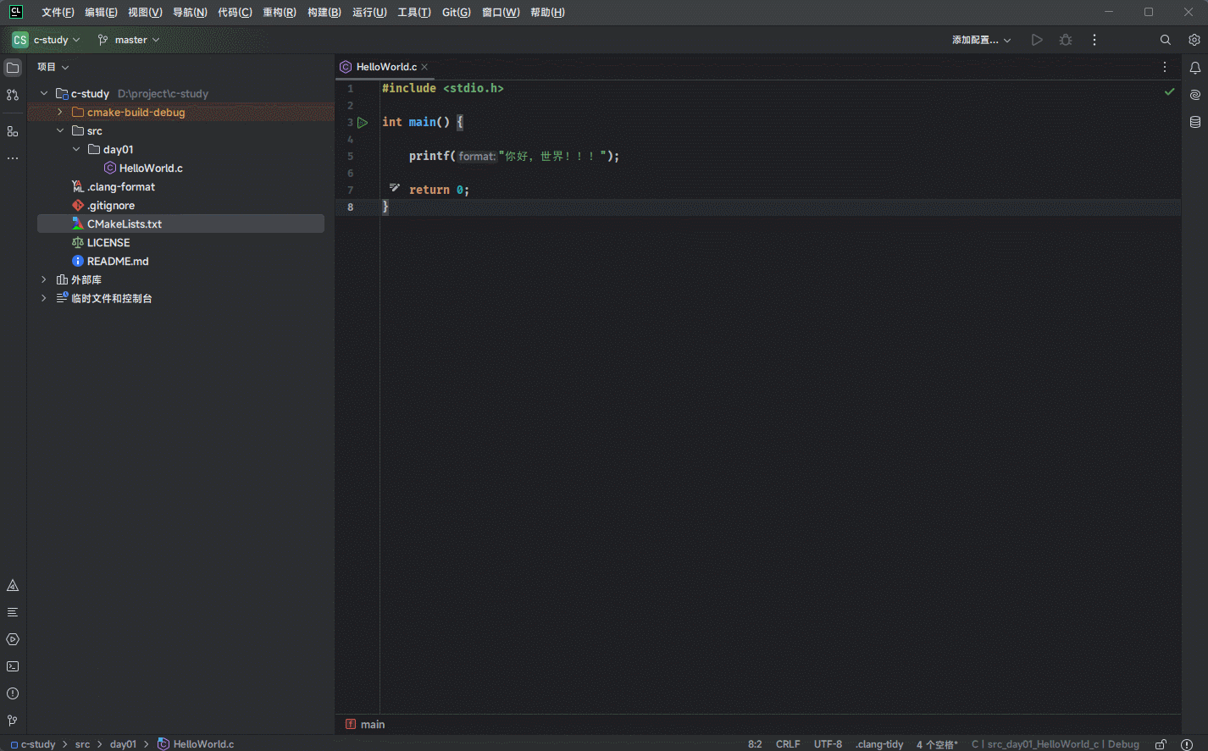Select CMakeLists.txt in the project tree
The width and height of the screenshot is (1208, 751).
[x=125, y=224]
